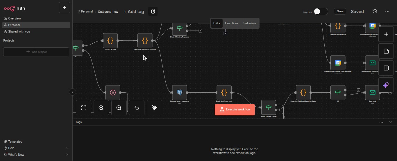The image size is (397, 161).
Task: Click the add node plus button
Action: (x=386, y=34)
